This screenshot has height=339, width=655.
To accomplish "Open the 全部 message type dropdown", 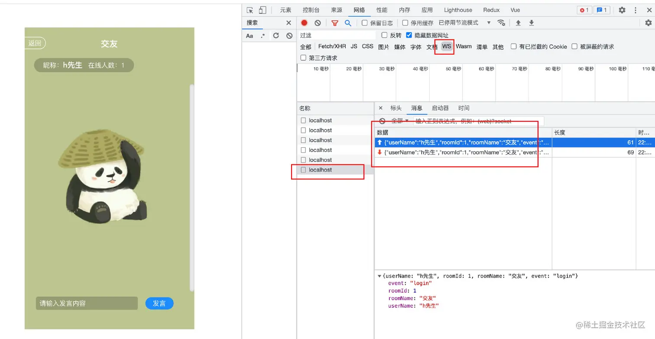I will pos(400,121).
